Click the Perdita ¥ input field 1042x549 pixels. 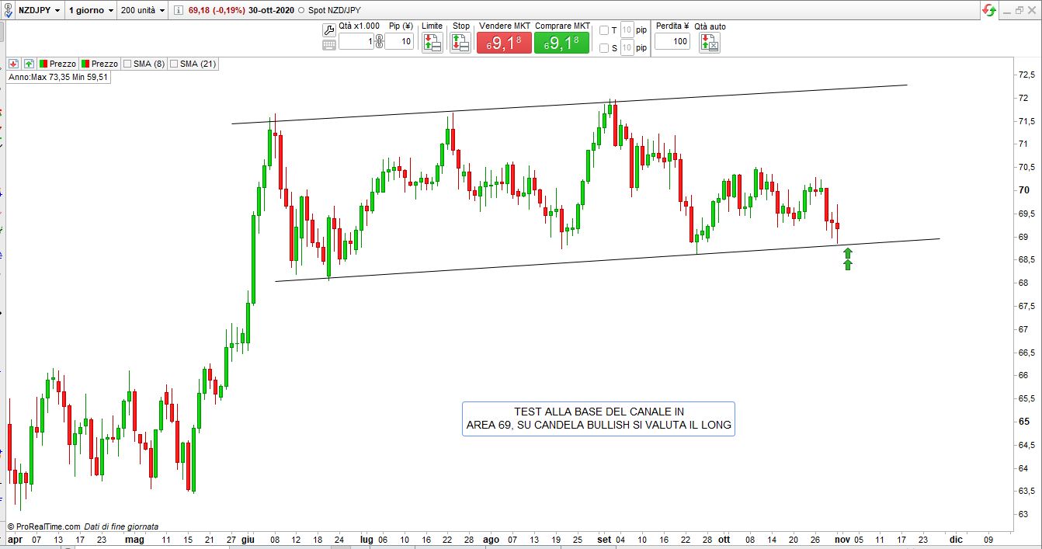[x=672, y=41]
